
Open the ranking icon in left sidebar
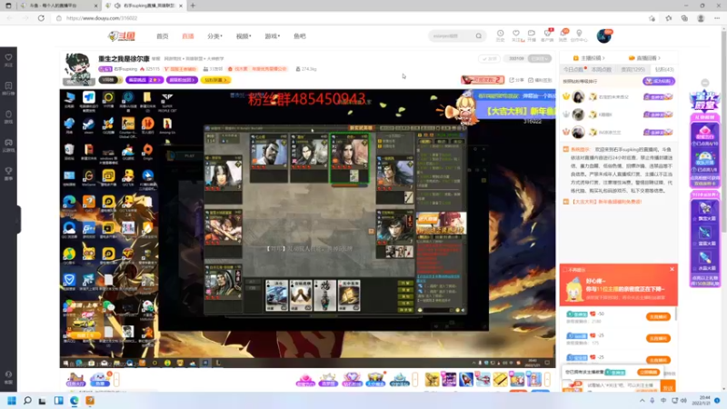[x=8, y=86]
